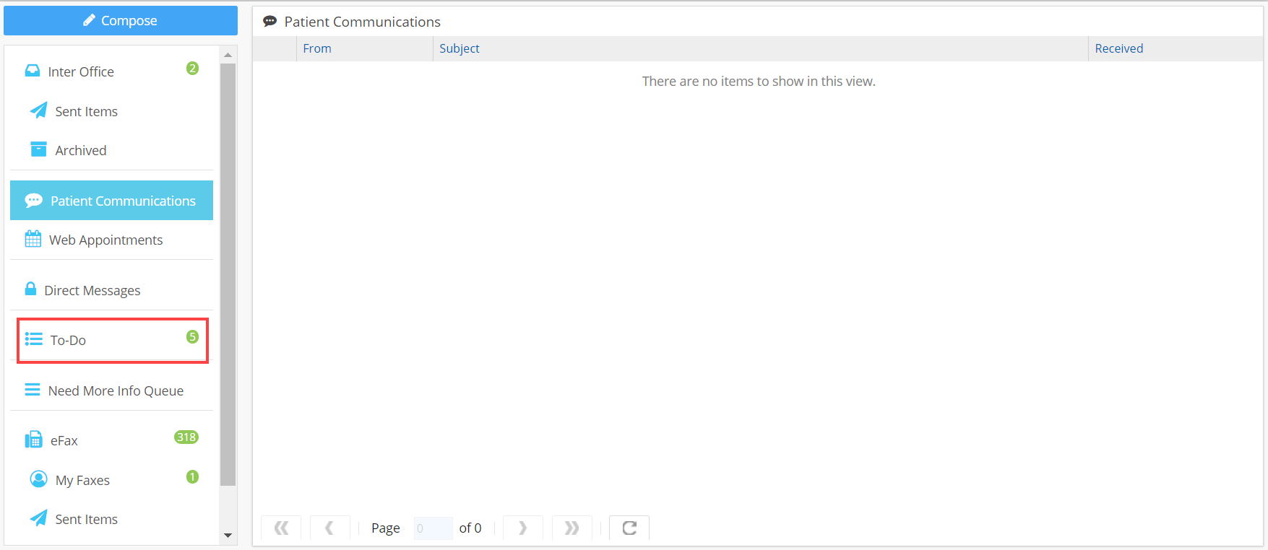Click the Archived box icon
The image size is (1268, 550).
click(38, 149)
